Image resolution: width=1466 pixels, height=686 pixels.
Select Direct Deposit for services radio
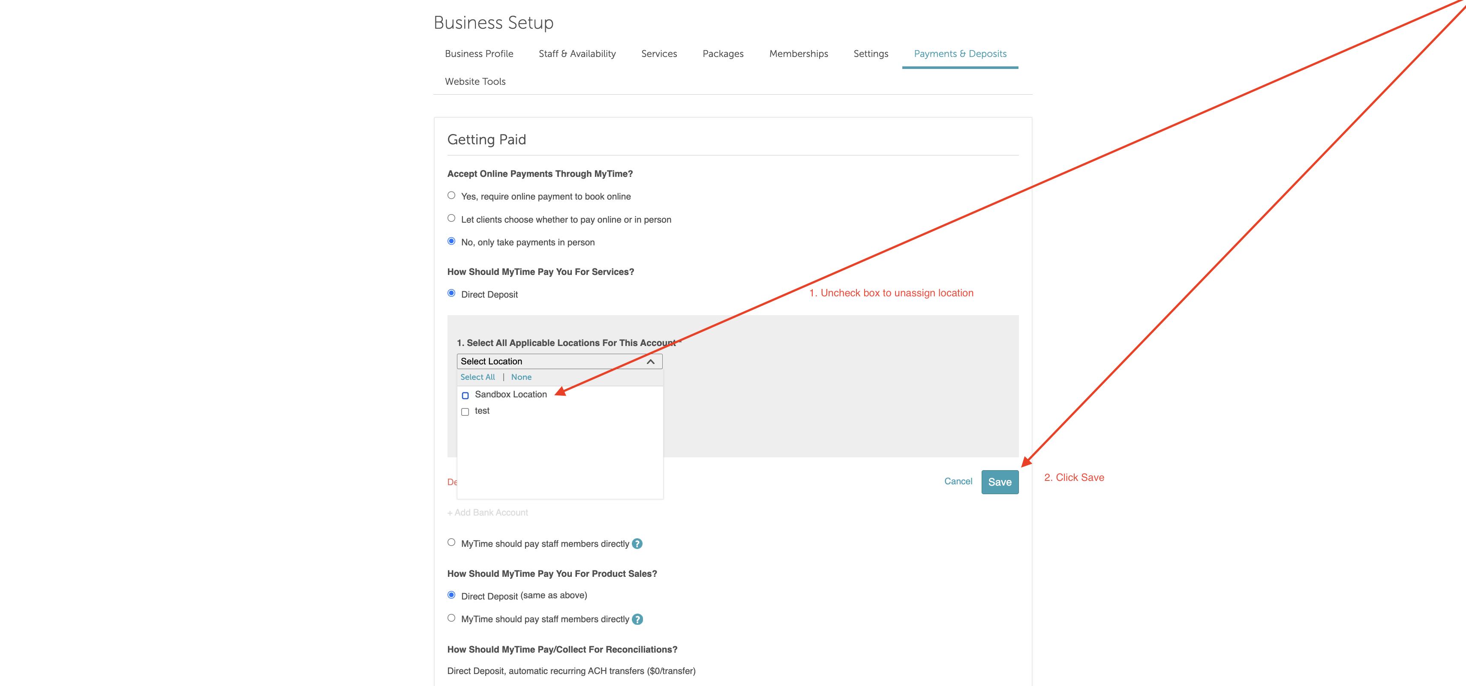tap(451, 293)
